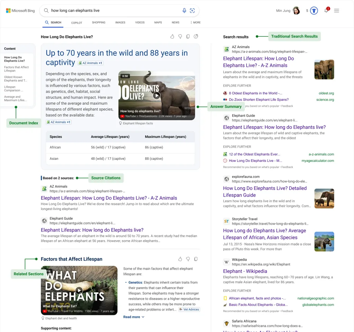Open AZ Animals +1 citation below paragraph
Image resolution: width=354 pixels, height=332 pixels.
point(58,122)
